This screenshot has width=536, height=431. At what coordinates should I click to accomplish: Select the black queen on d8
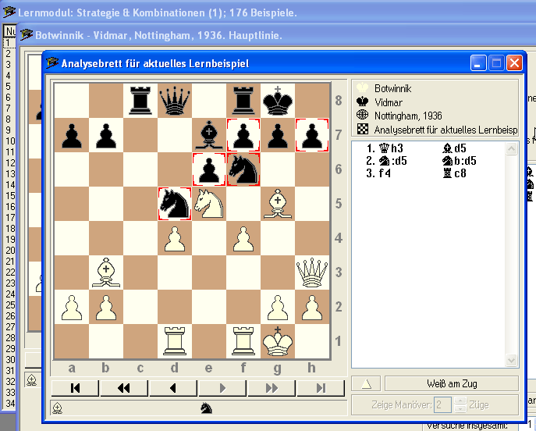tap(175, 100)
